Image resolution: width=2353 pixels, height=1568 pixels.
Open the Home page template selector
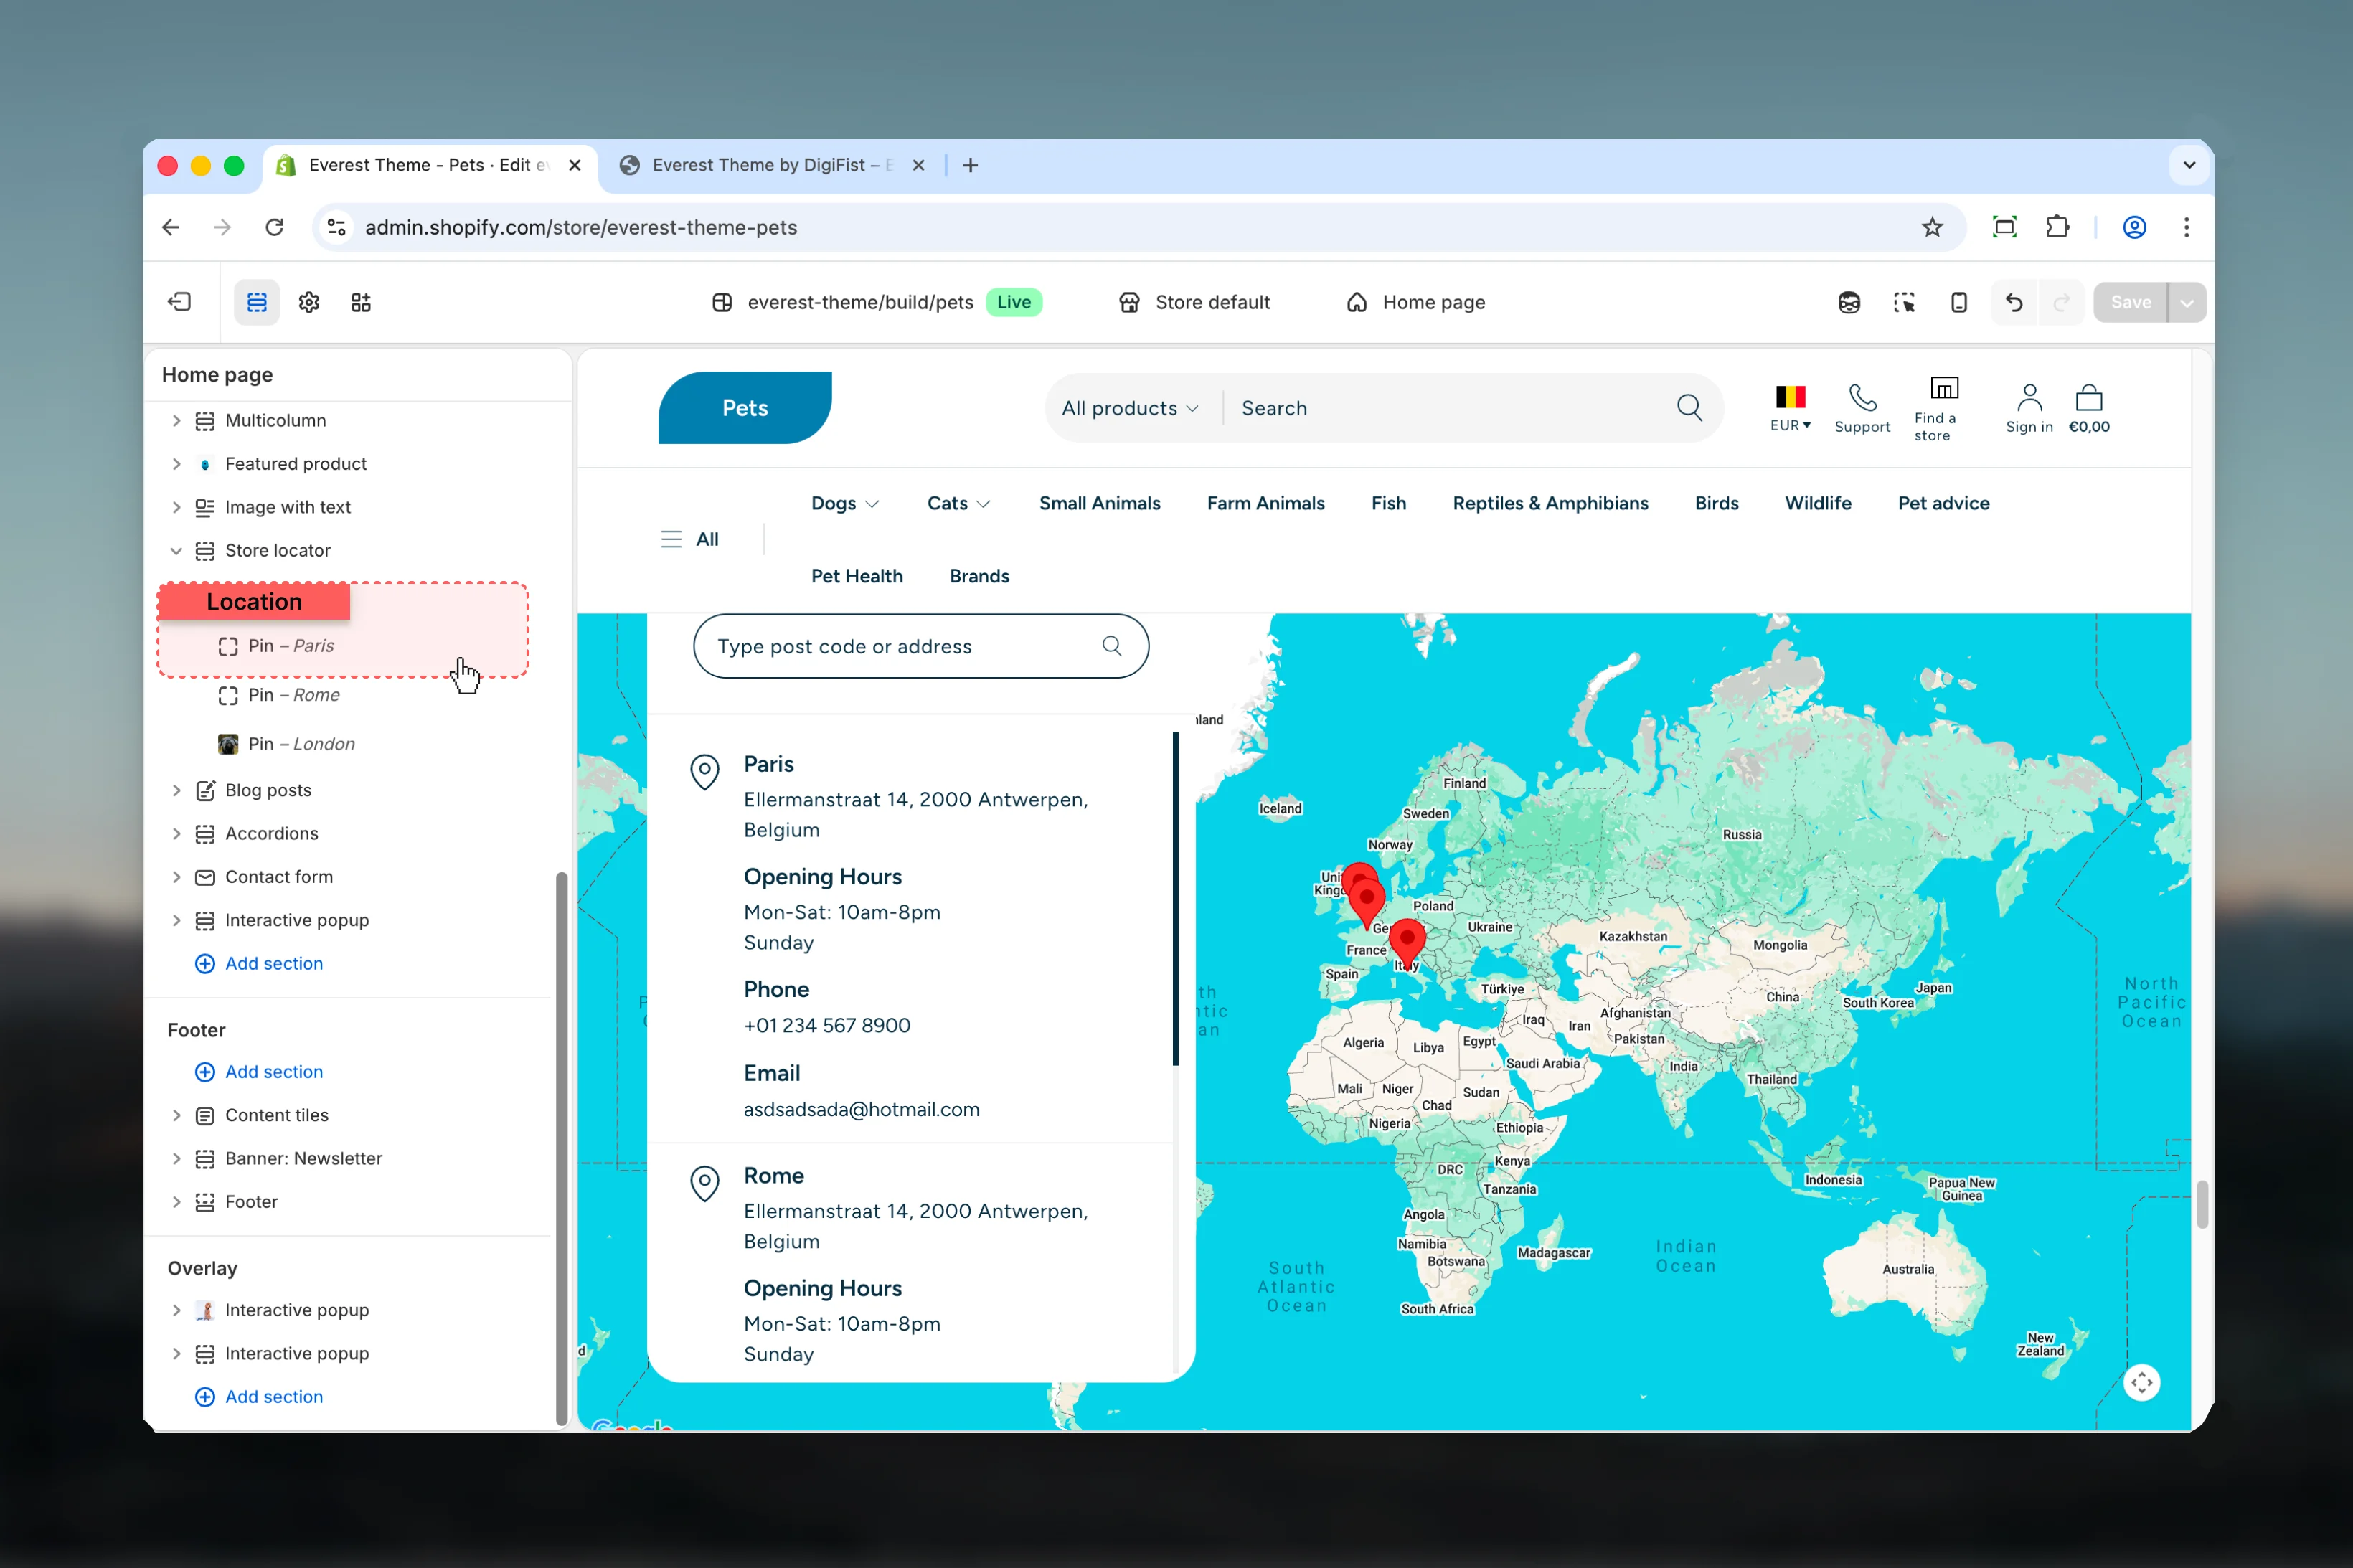point(1415,302)
